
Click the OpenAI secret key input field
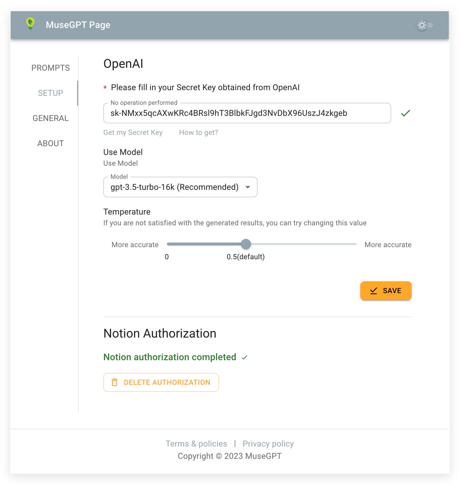[247, 113]
